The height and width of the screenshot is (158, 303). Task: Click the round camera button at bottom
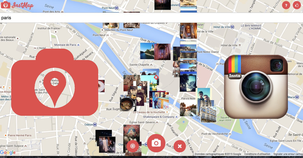(x=156, y=143)
